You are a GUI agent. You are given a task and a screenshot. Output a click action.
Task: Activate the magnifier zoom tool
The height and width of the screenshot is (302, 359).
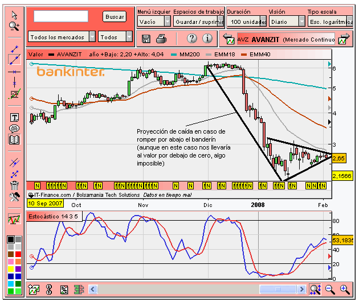(14, 26)
